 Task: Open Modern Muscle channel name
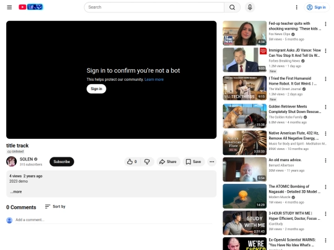point(280,197)
